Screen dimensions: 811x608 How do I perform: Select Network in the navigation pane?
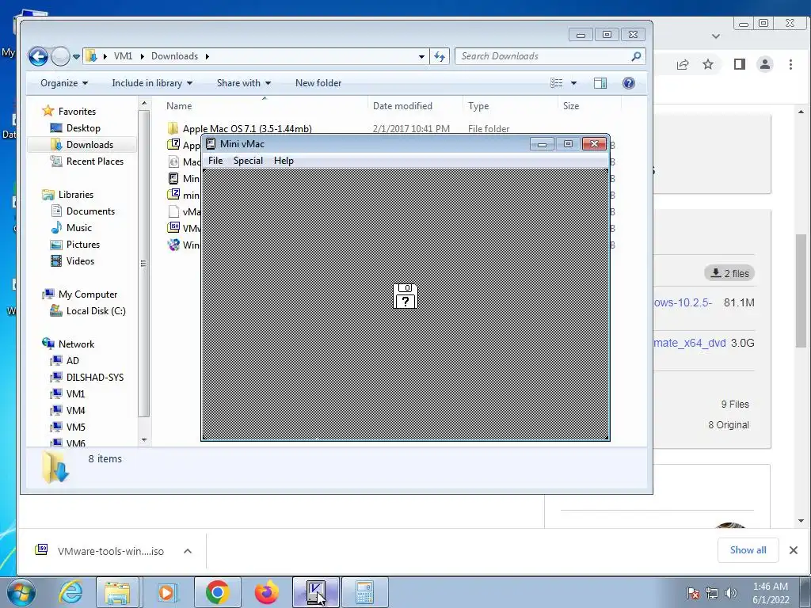click(x=76, y=344)
